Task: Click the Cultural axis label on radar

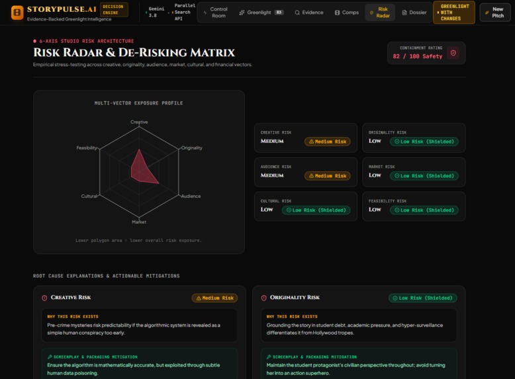Action: tap(89, 196)
